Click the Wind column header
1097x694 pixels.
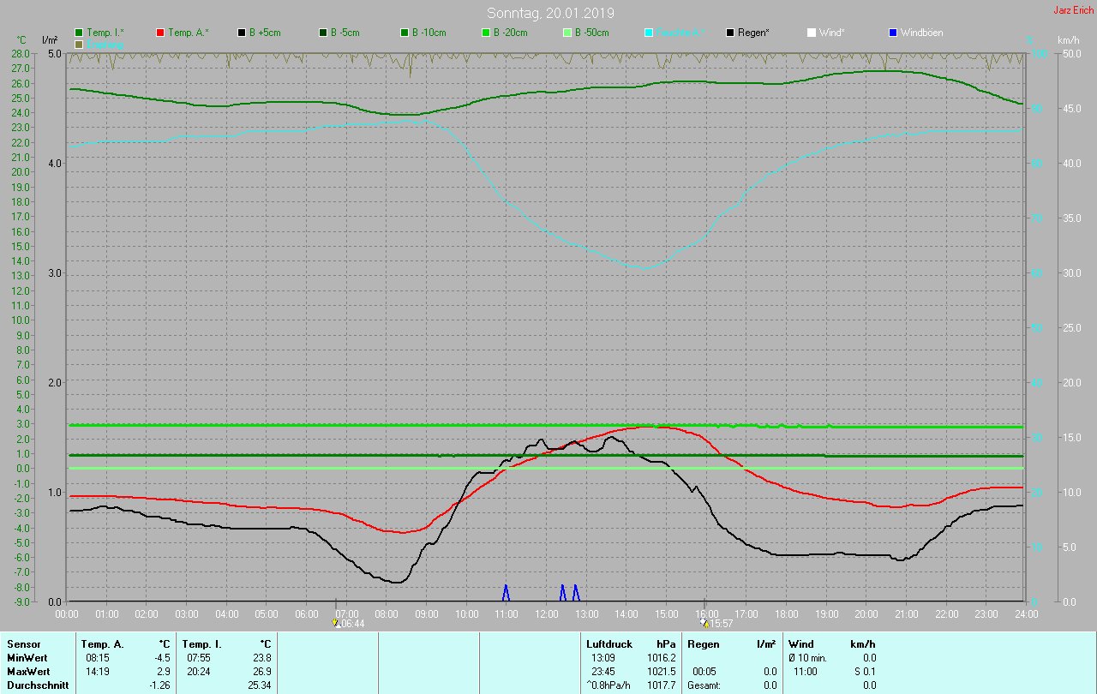tap(800, 644)
